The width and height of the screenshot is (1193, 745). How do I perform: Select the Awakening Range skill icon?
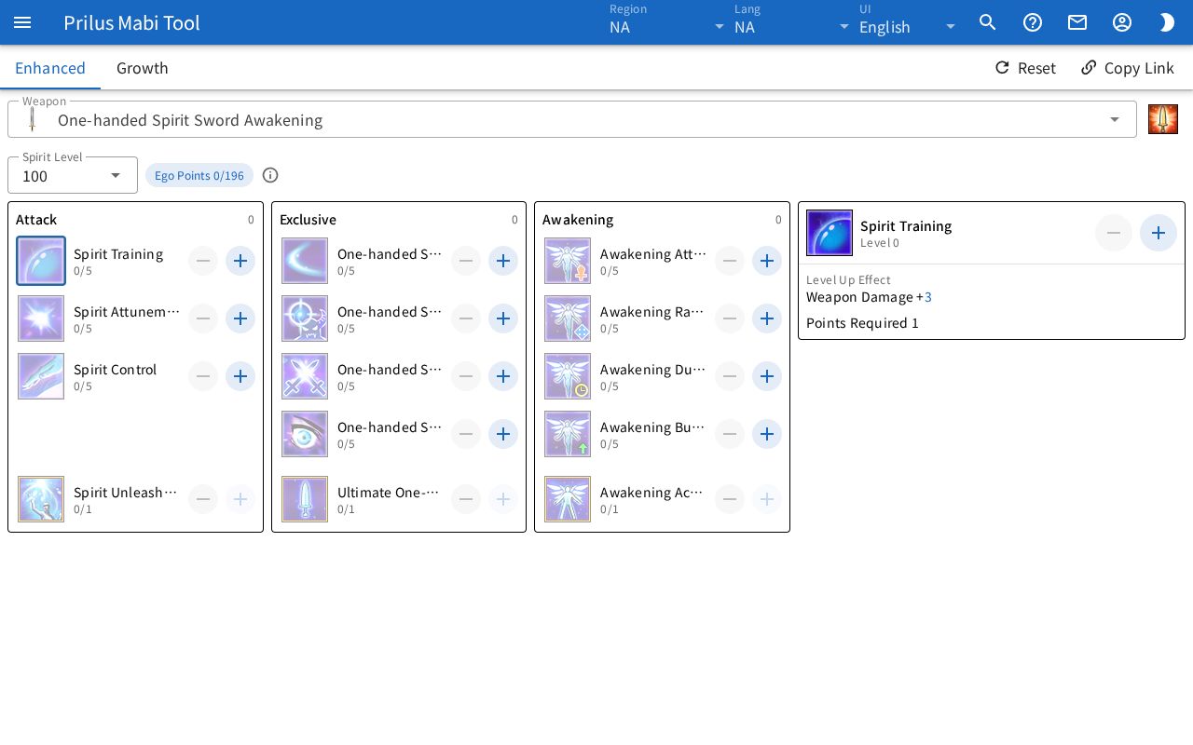(x=568, y=318)
